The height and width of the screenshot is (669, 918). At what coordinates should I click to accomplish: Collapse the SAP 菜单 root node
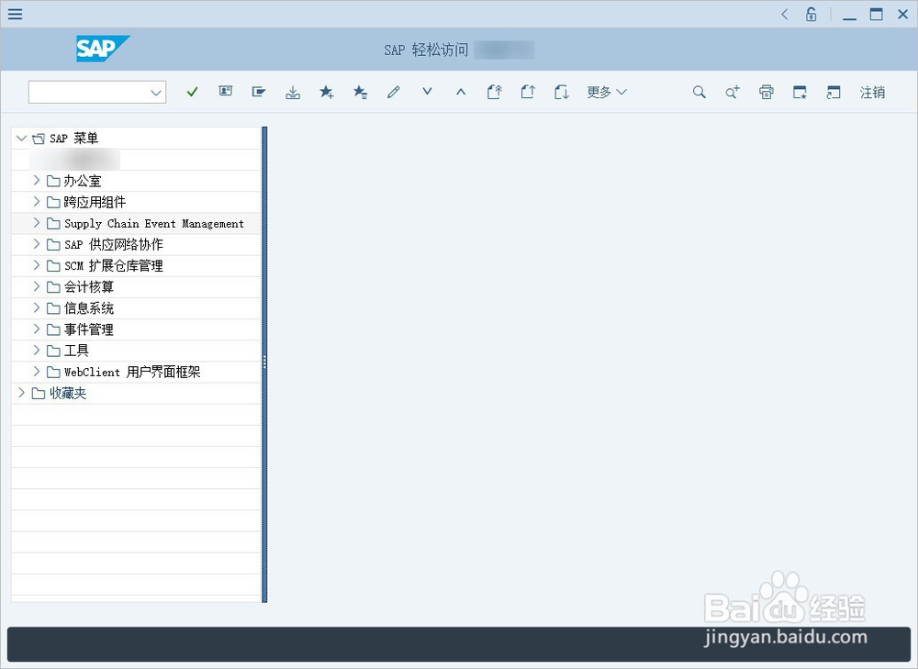tap(22, 139)
